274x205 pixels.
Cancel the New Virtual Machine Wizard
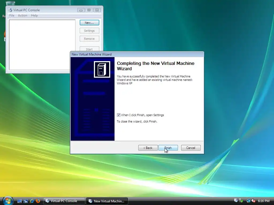click(191, 148)
